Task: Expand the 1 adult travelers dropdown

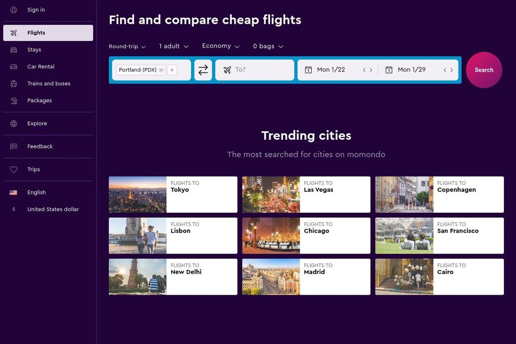Action: tap(174, 47)
